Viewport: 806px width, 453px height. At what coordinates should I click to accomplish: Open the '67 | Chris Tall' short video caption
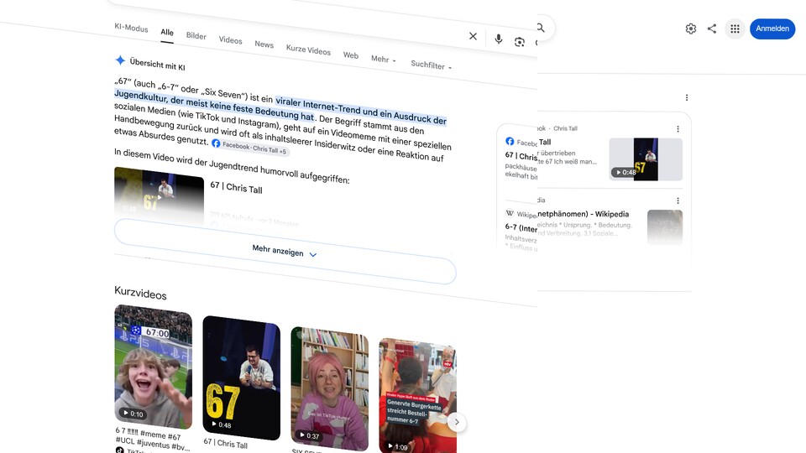coord(225,443)
